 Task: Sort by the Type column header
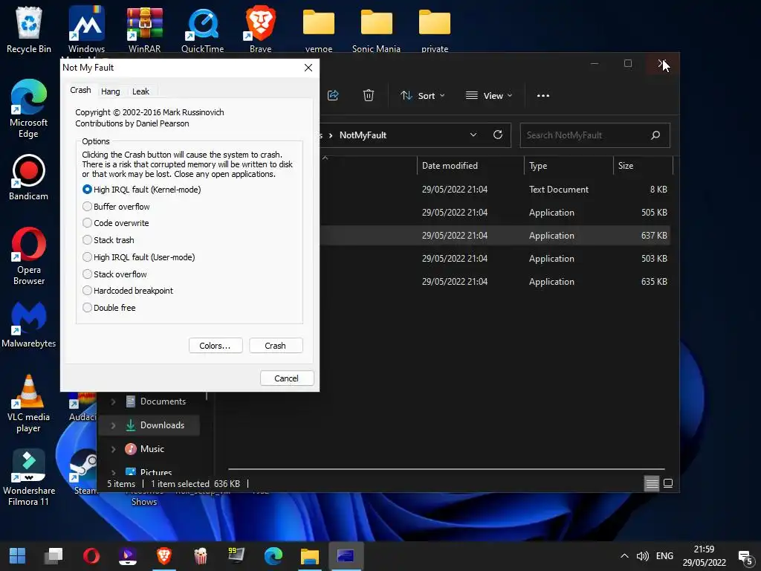click(x=569, y=166)
